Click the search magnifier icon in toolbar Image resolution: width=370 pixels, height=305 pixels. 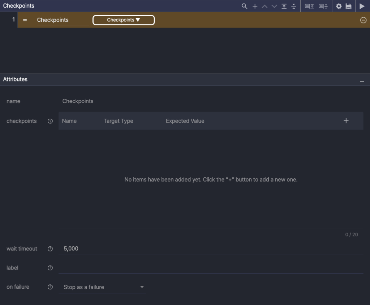coord(245,6)
